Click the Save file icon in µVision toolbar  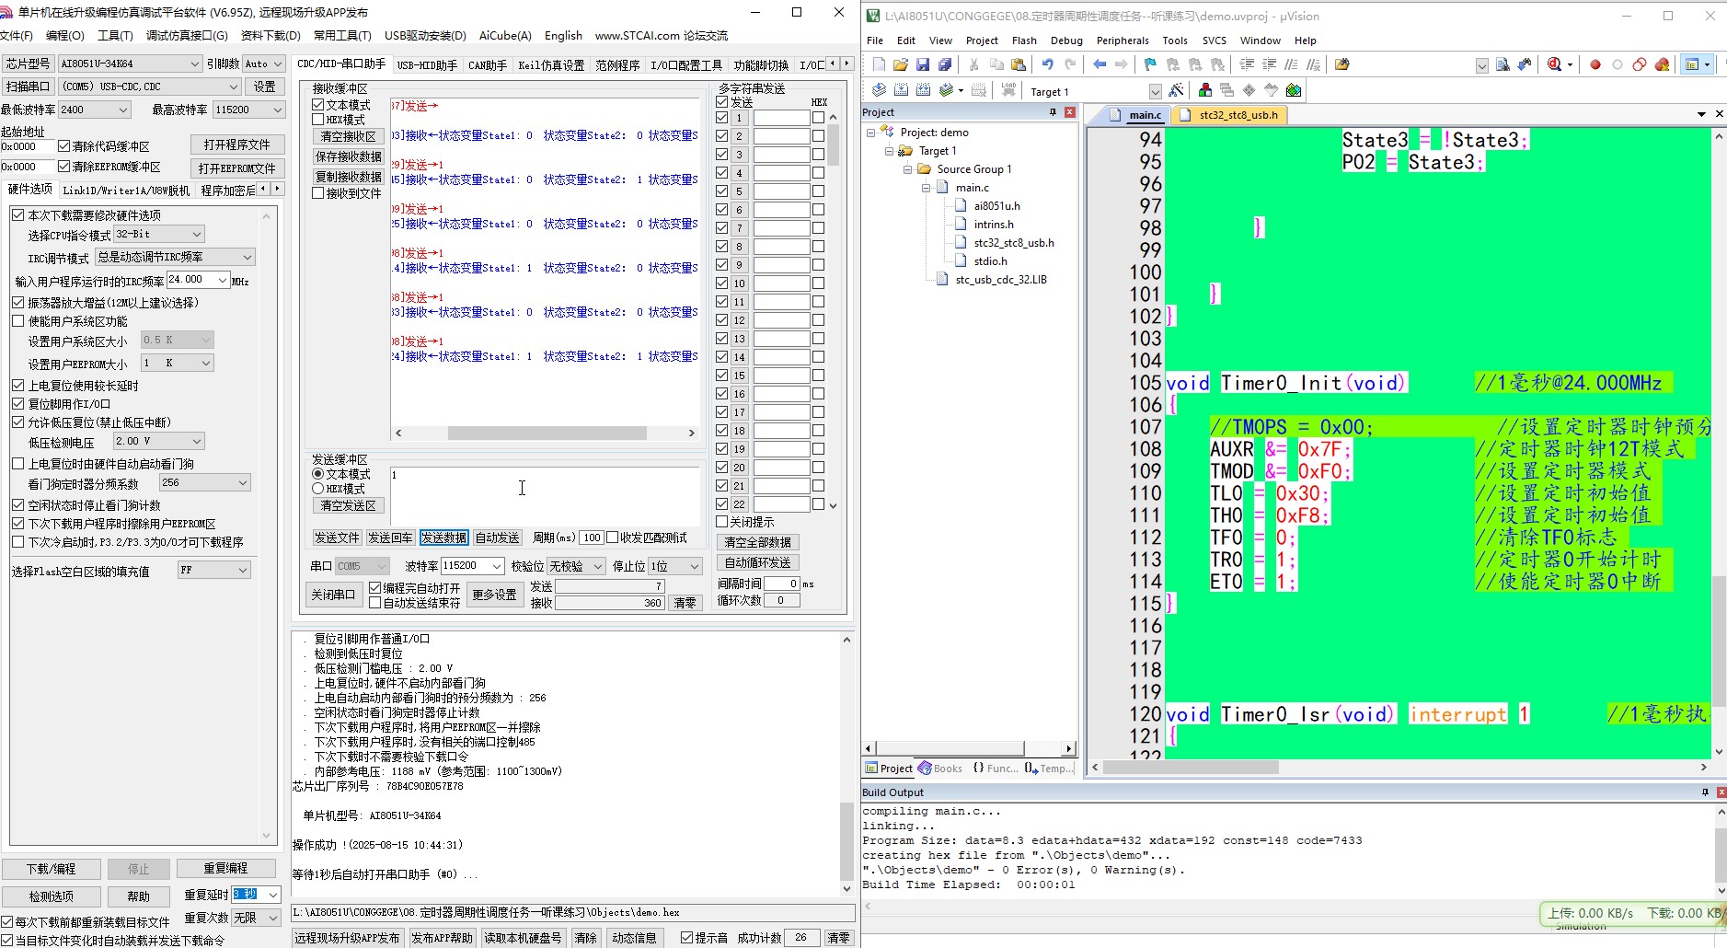click(923, 64)
